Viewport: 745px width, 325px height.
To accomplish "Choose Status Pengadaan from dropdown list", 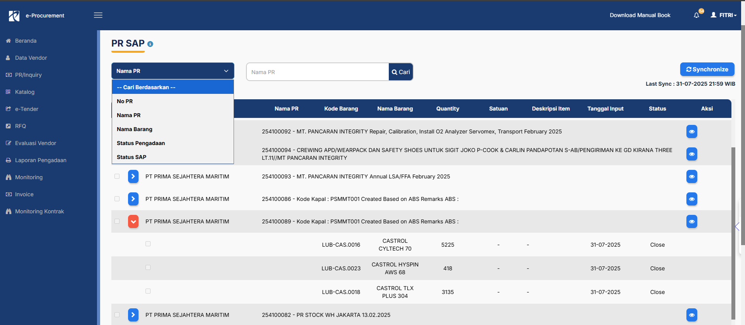I will pos(141,143).
